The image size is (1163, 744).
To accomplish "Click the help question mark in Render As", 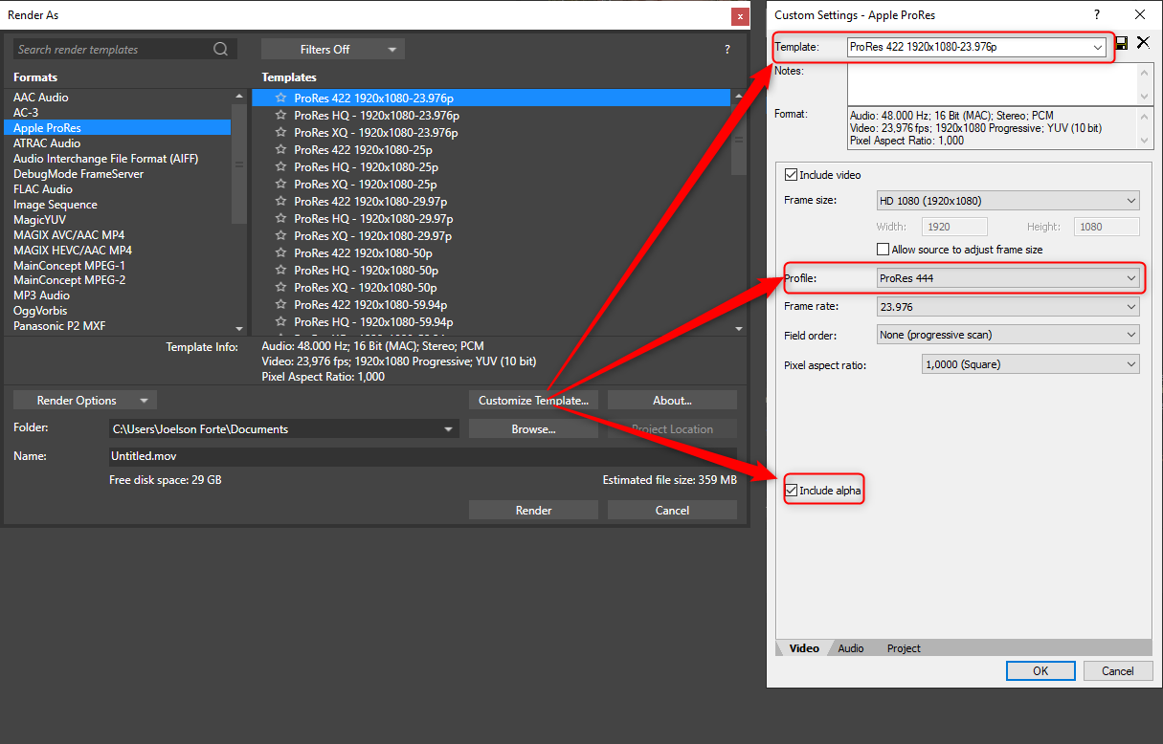I will click(x=727, y=50).
